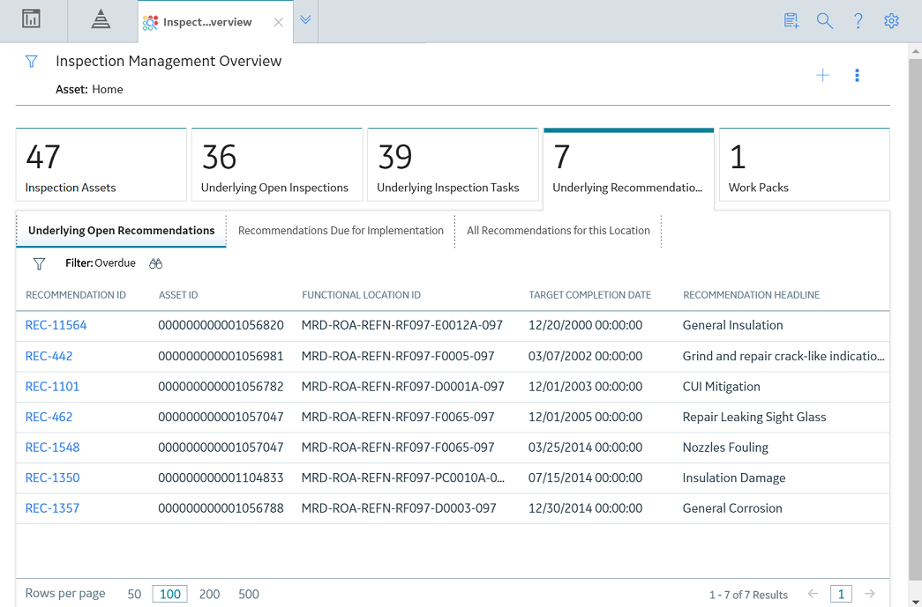This screenshot has height=607, width=922.
Task: Click location MRD-ROA-REFN-RF097-D0003-097
Action: coord(400,508)
